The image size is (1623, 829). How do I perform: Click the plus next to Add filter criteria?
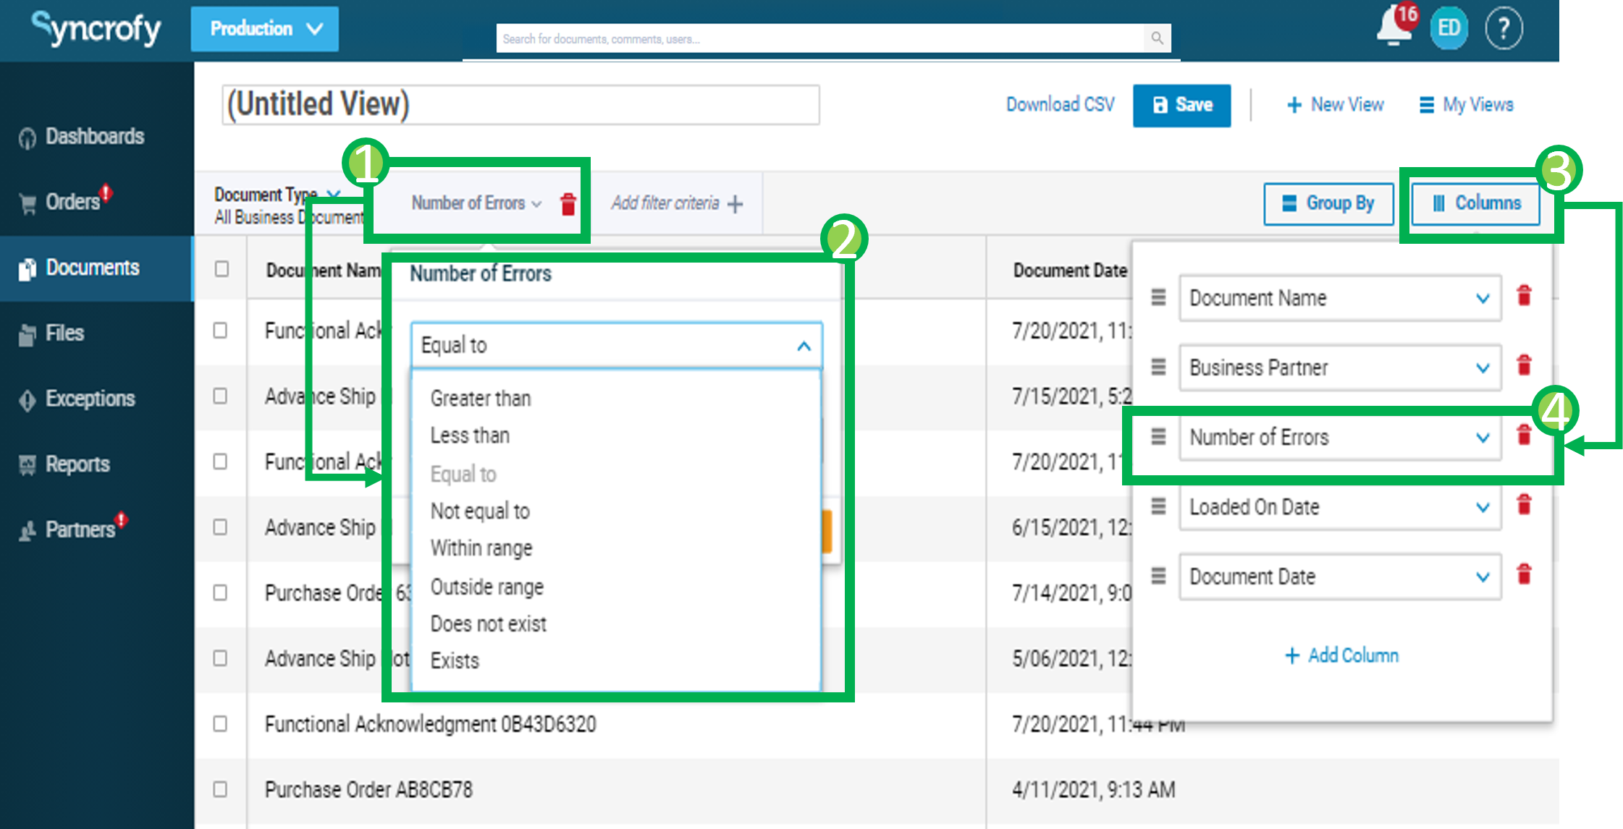[735, 204]
